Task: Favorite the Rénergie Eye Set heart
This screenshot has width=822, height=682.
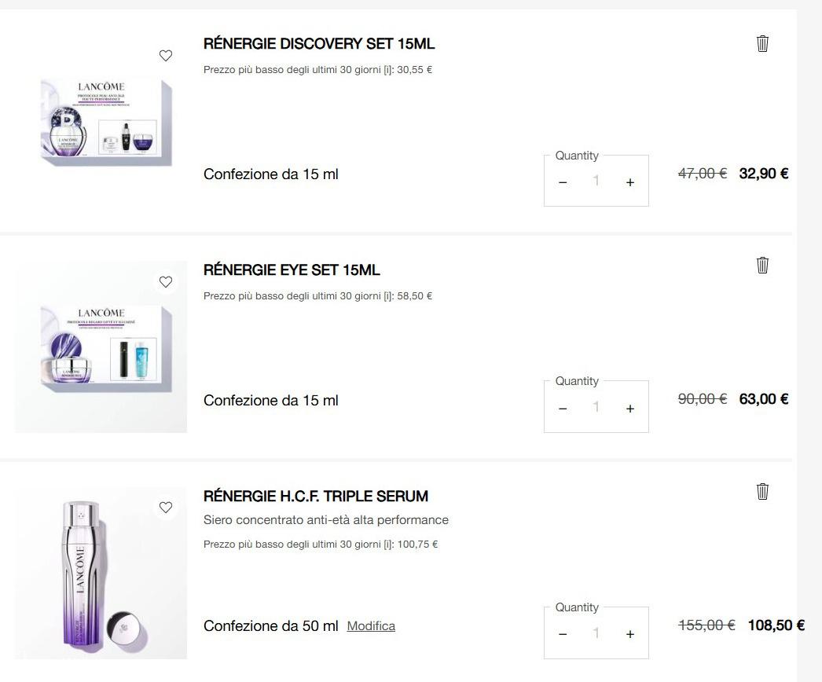Action: coord(165,282)
